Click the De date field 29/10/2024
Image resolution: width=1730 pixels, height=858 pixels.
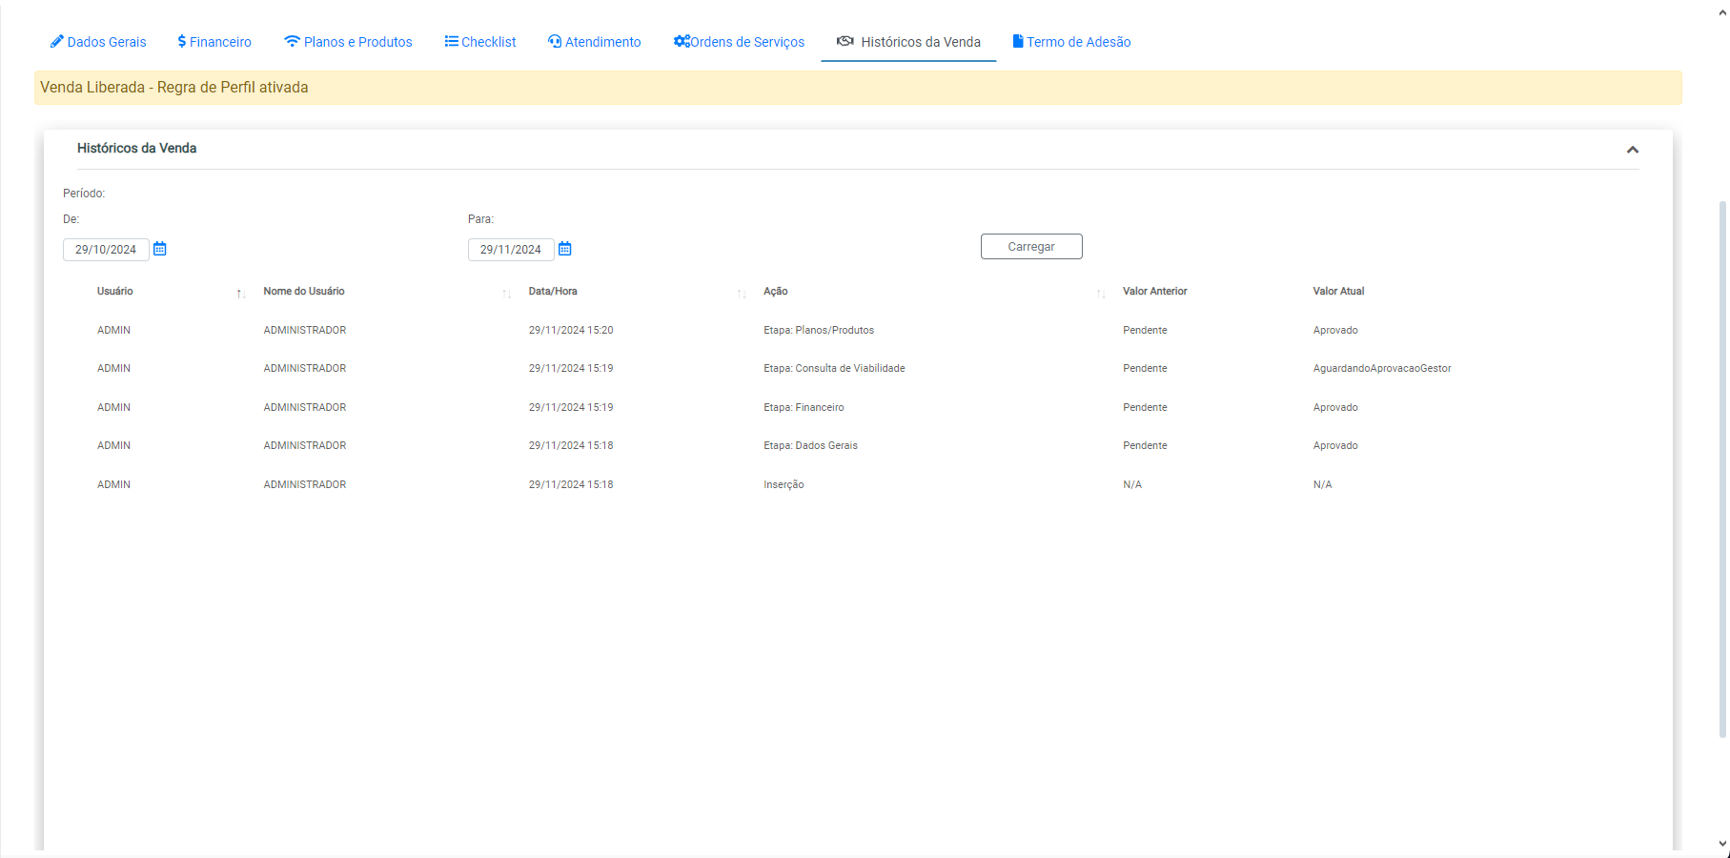[106, 250]
